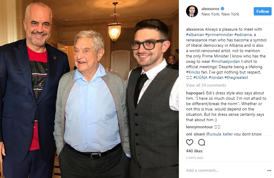The width and height of the screenshot is (274, 178).
Task: Open the #edirama hashtag
Action: click(243, 35)
